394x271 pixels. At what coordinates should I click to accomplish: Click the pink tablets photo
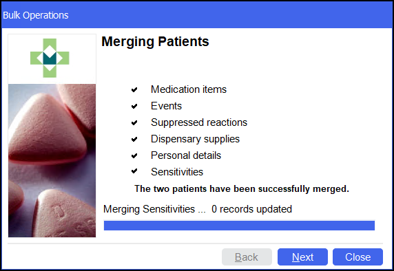coord(52,160)
